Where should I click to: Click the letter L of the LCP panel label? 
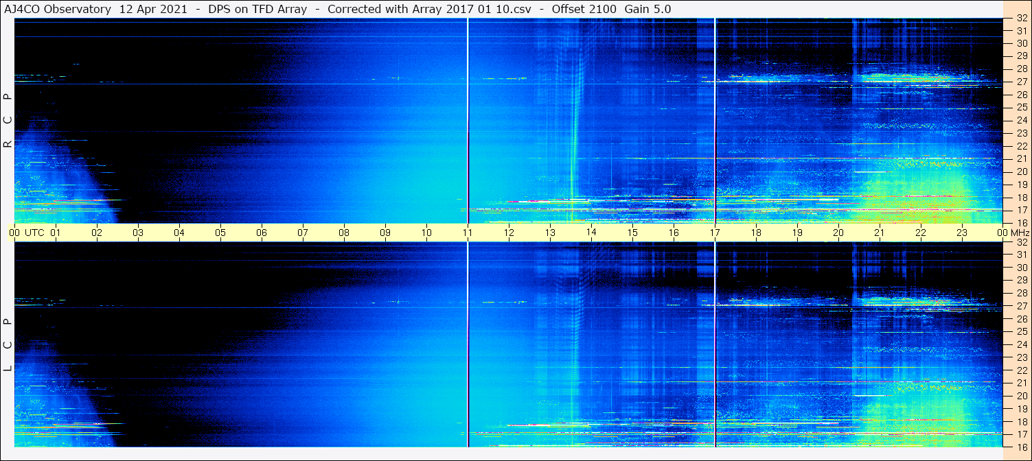[7, 368]
